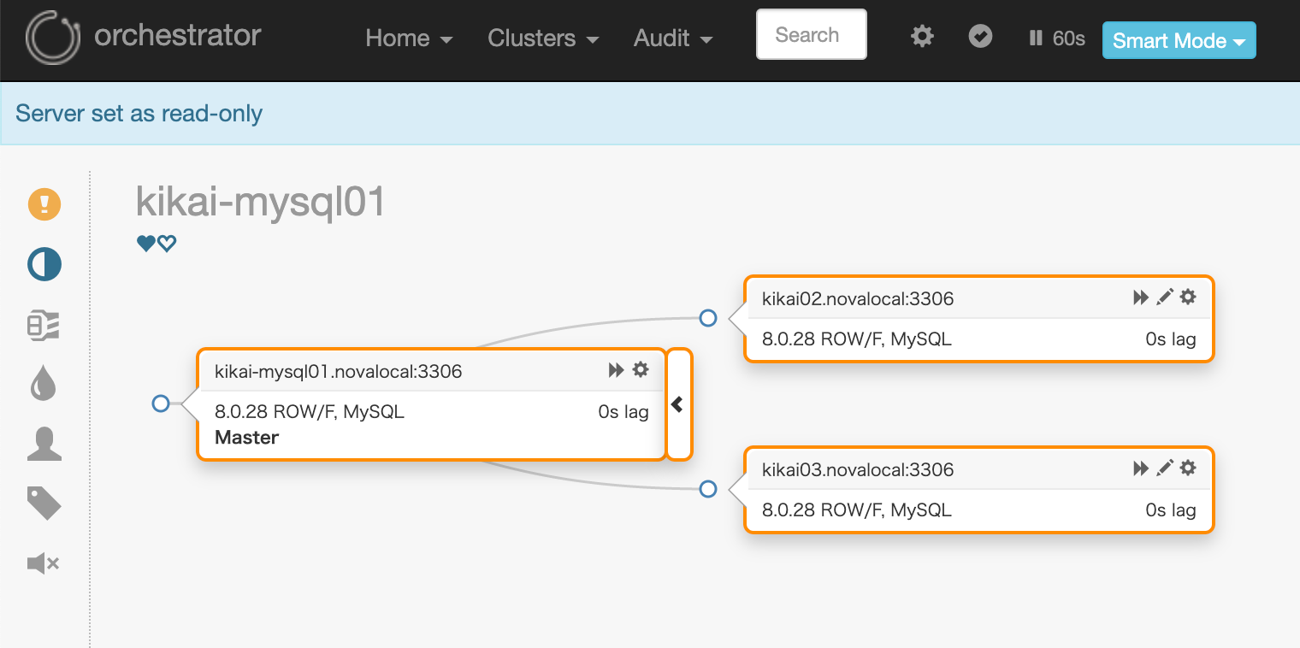This screenshot has height=648, width=1300.
Task: Open the Smart Mode dropdown
Action: (x=1179, y=40)
